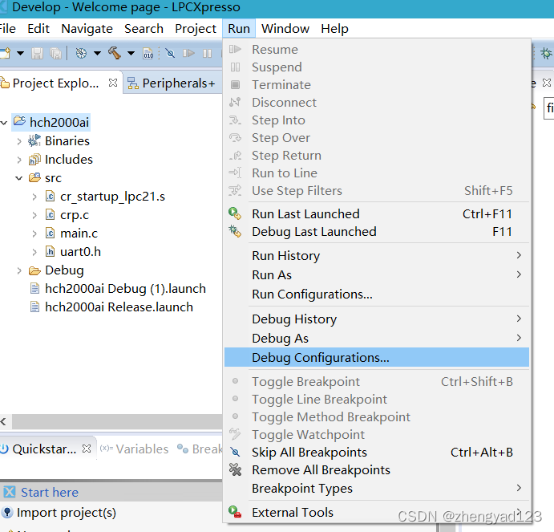Image resolution: width=554 pixels, height=532 pixels.
Task: Click the Save icon in toolbar
Action: point(37,54)
